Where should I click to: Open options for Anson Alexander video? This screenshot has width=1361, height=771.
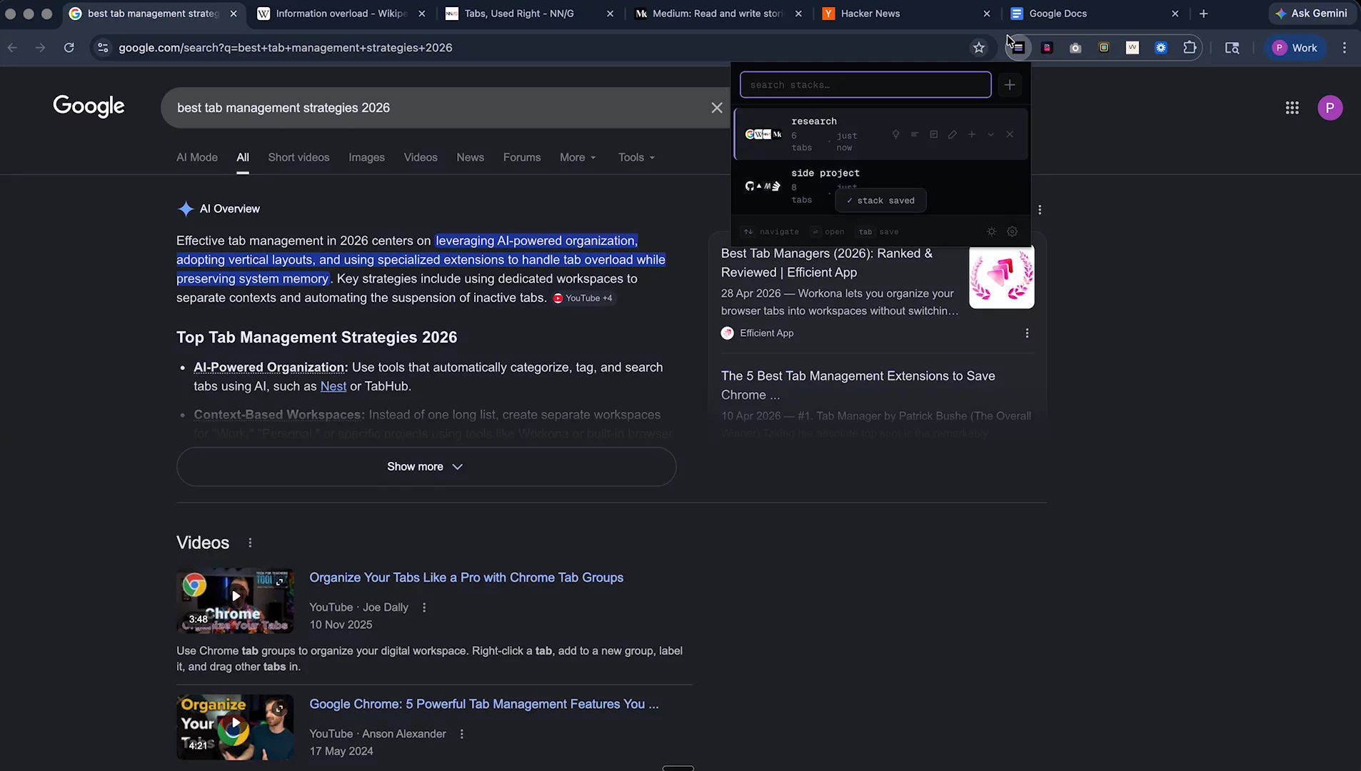462,734
